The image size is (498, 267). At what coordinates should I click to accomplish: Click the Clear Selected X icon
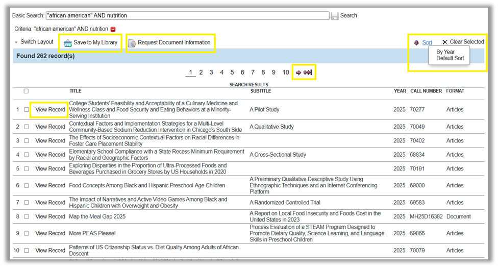point(444,42)
